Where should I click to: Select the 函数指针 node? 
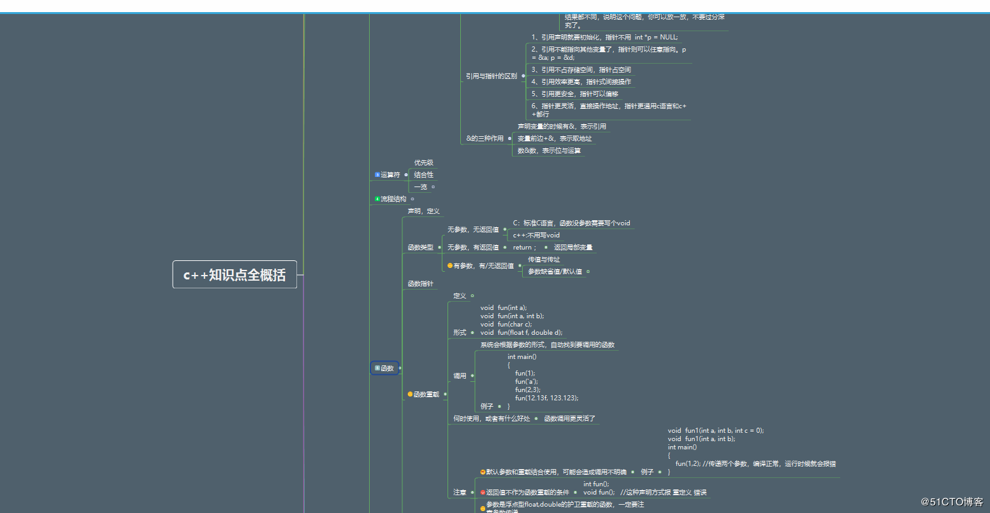tap(421, 283)
